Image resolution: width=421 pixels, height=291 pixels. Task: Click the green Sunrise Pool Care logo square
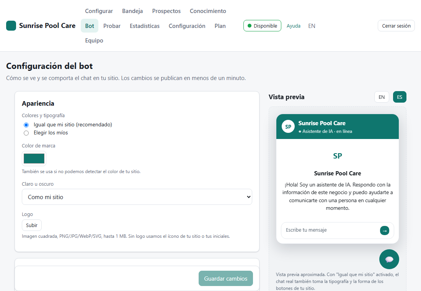[11, 26]
